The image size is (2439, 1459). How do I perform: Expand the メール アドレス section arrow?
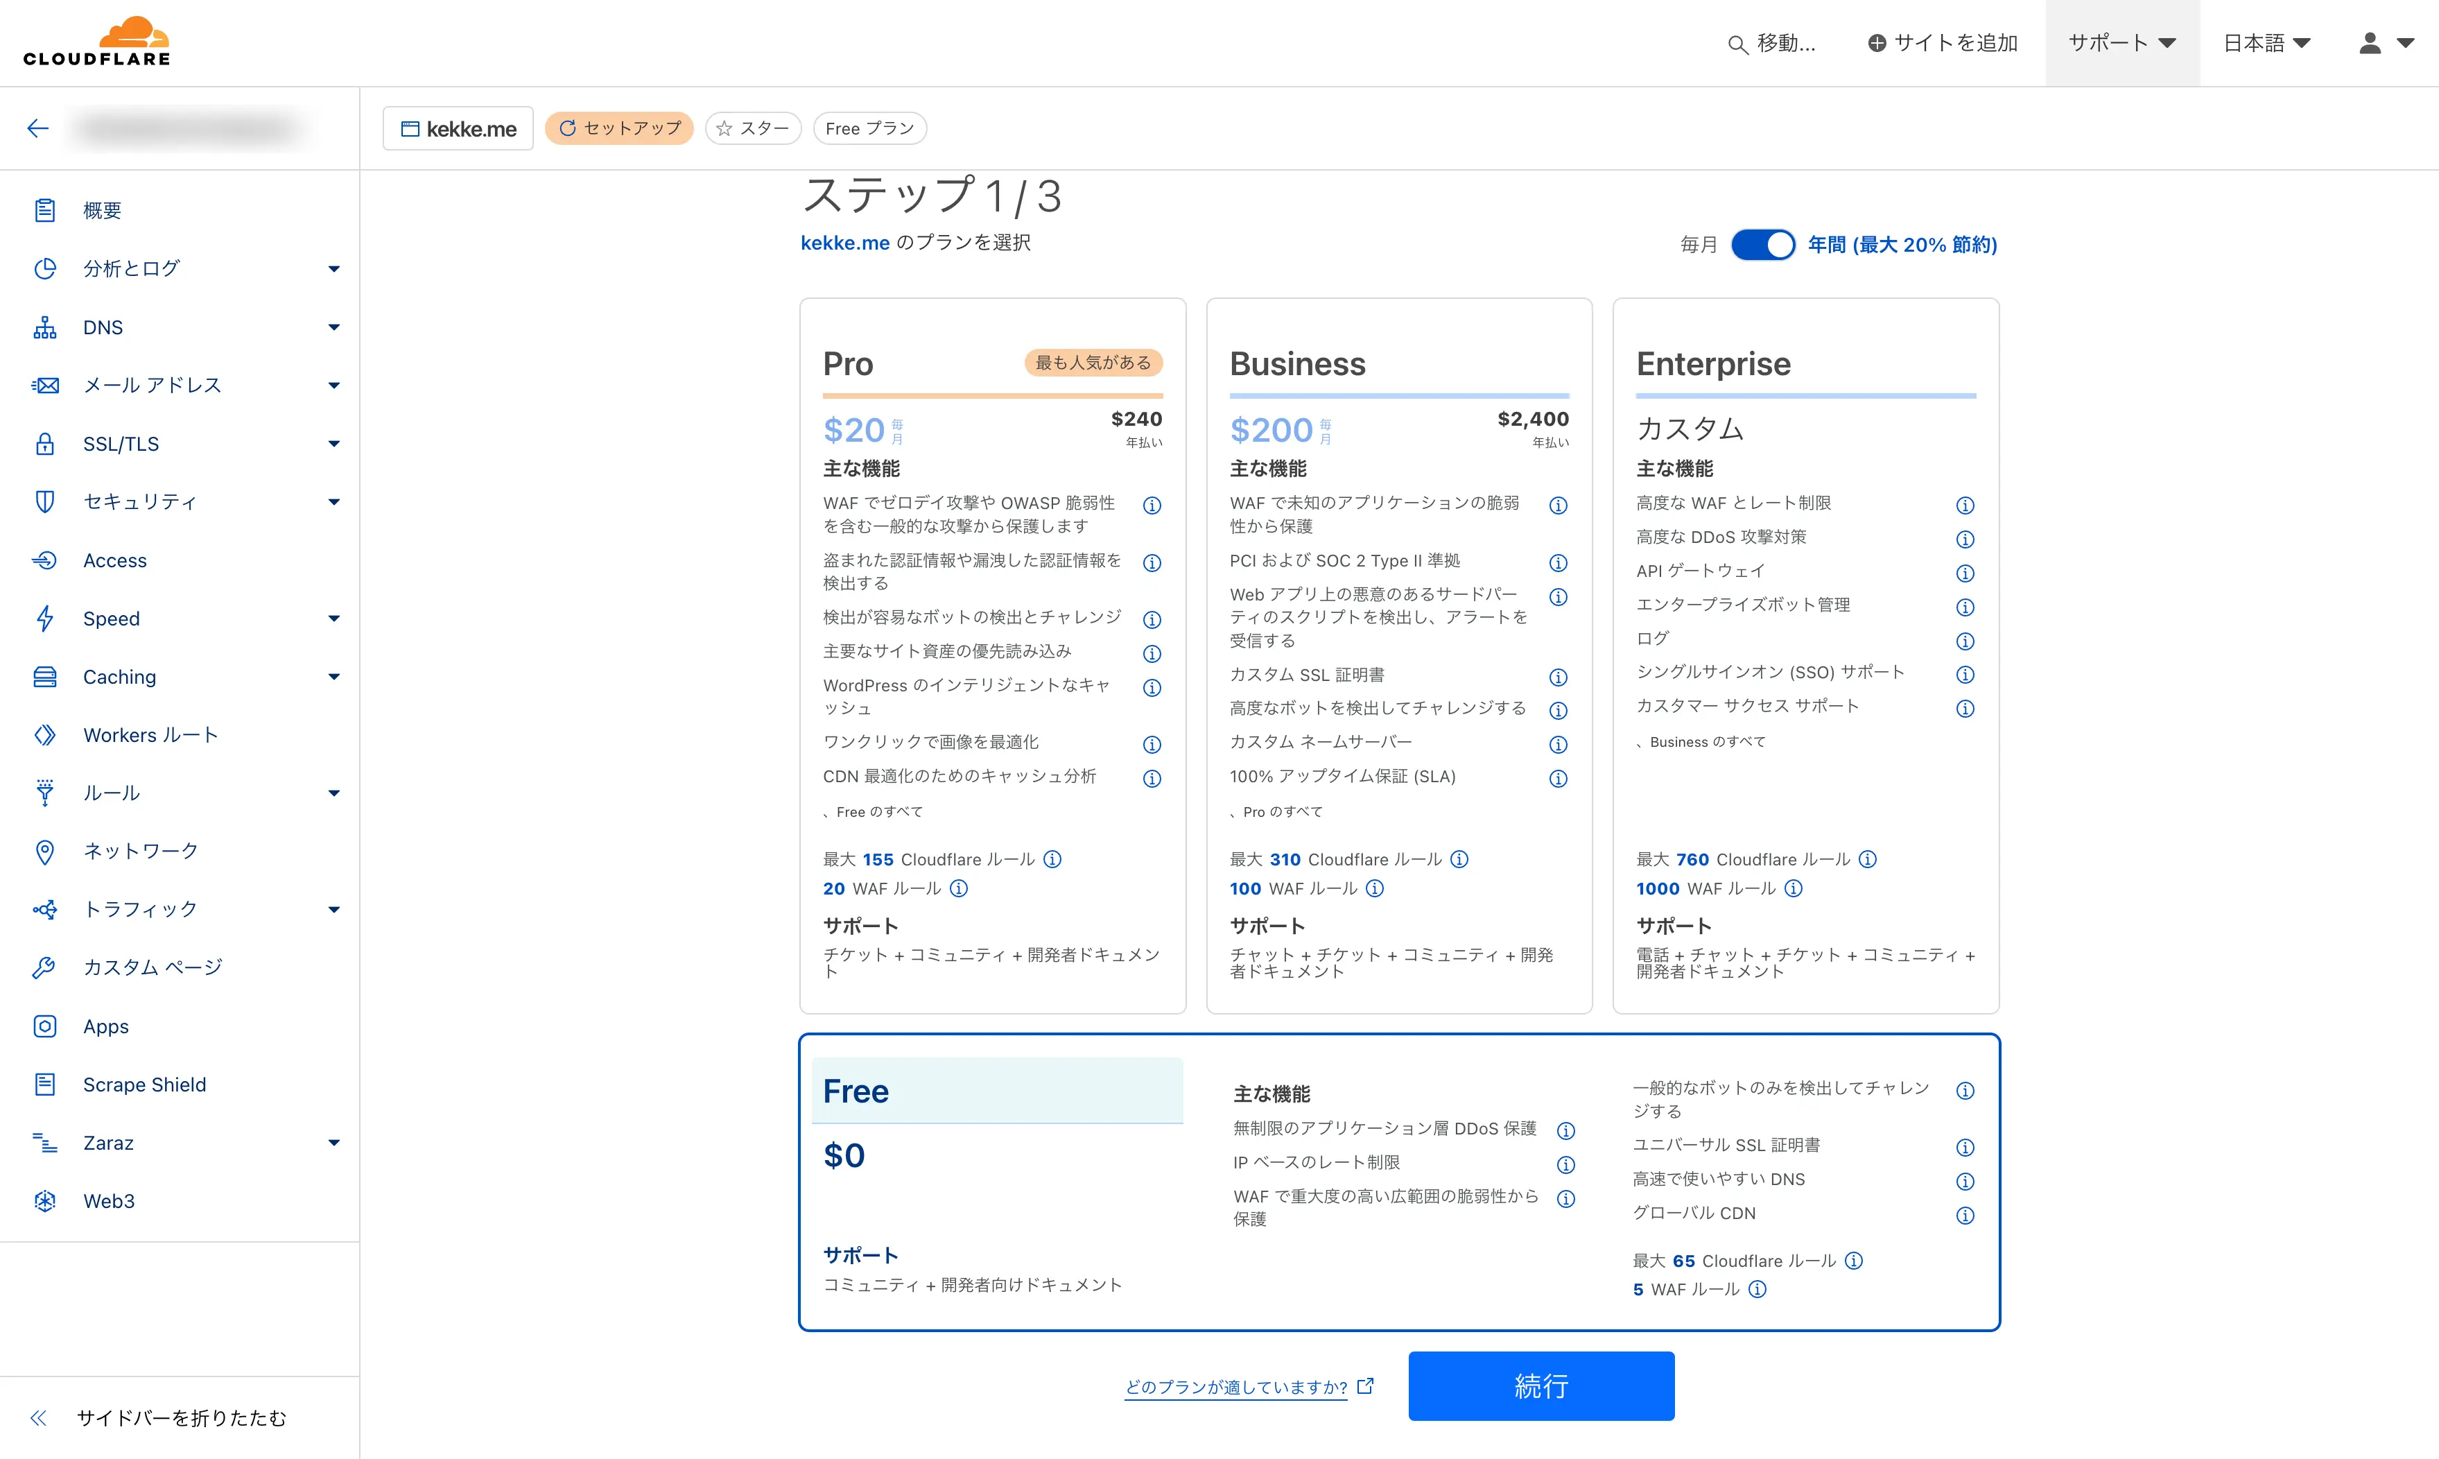[x=334, y=386]
